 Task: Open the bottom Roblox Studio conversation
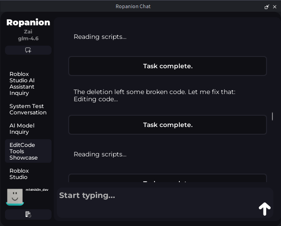19,174
